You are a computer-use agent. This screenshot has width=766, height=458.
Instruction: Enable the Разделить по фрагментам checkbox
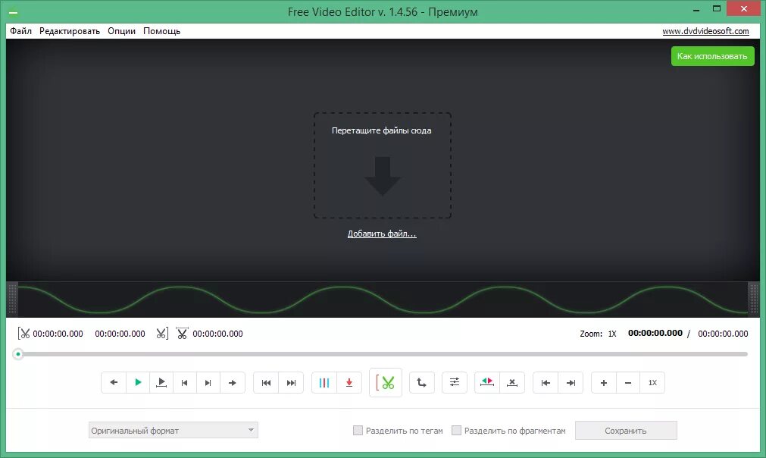coord(456,431)
